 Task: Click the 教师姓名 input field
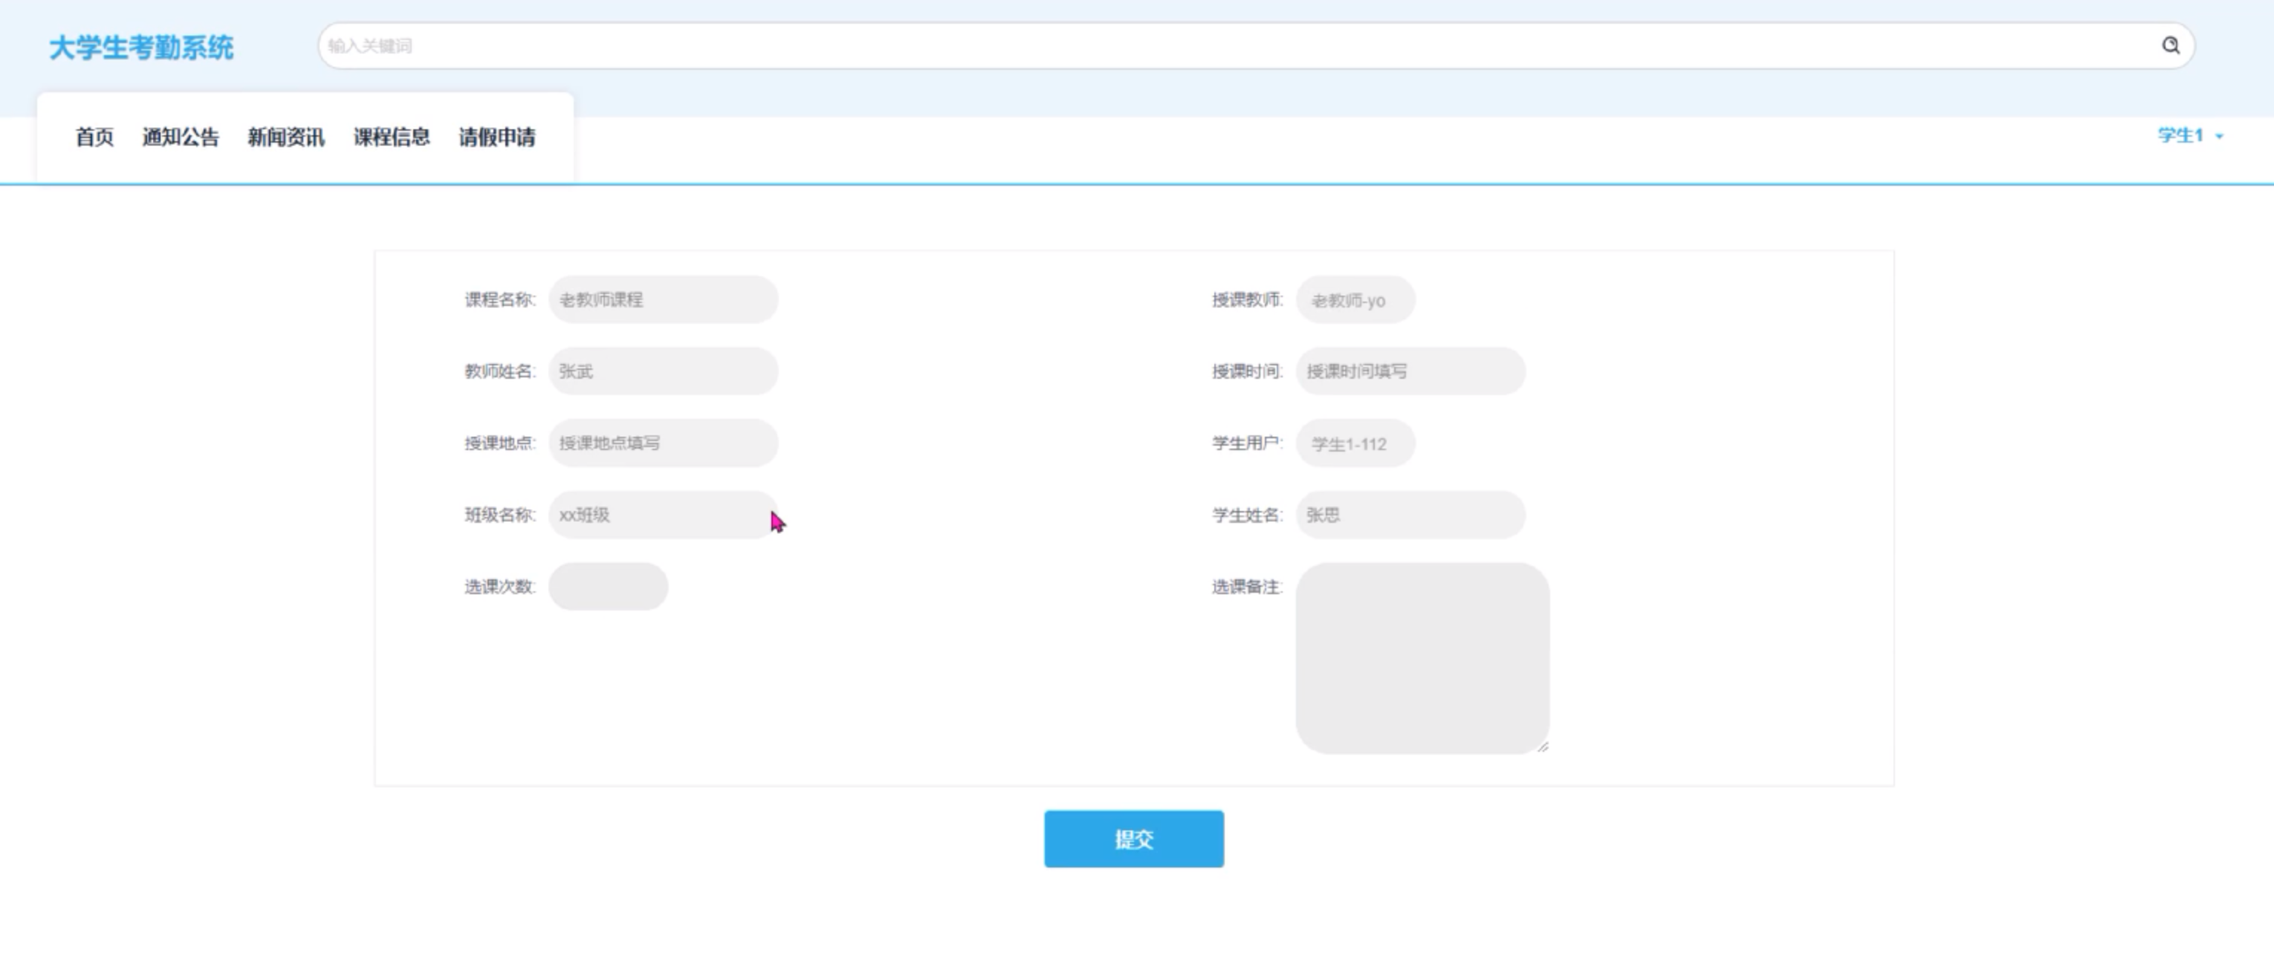pyautogui.click(x=663, y=371)
